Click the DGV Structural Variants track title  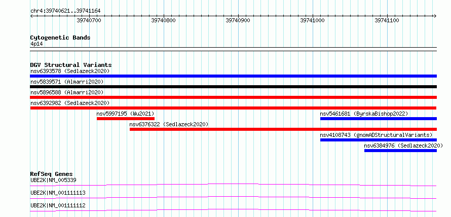[x=71, y=65]
